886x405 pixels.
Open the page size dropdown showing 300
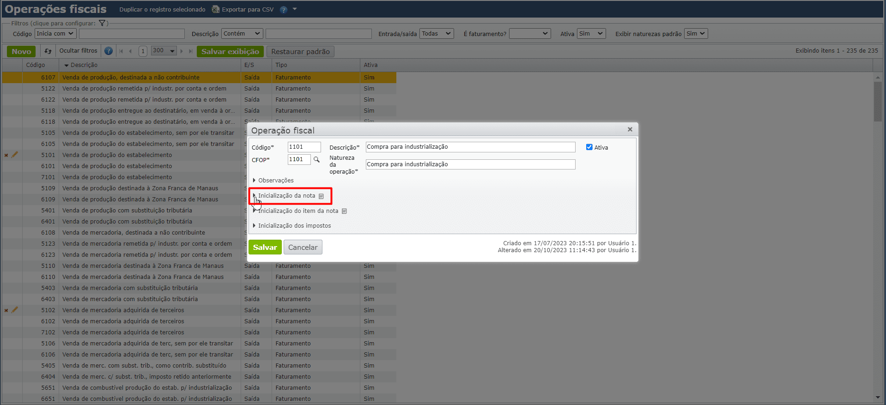pyautogui.click(x=164, y=51)
